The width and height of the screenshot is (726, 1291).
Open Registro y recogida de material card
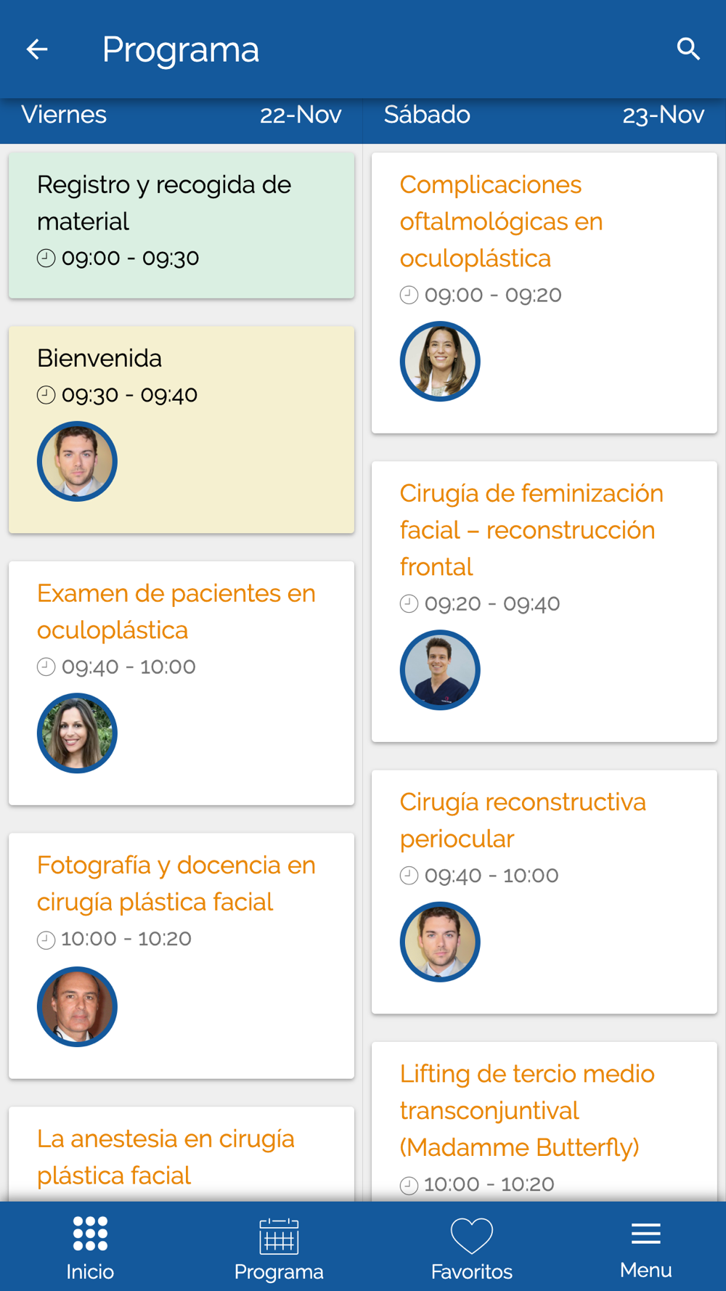[181, 225]
